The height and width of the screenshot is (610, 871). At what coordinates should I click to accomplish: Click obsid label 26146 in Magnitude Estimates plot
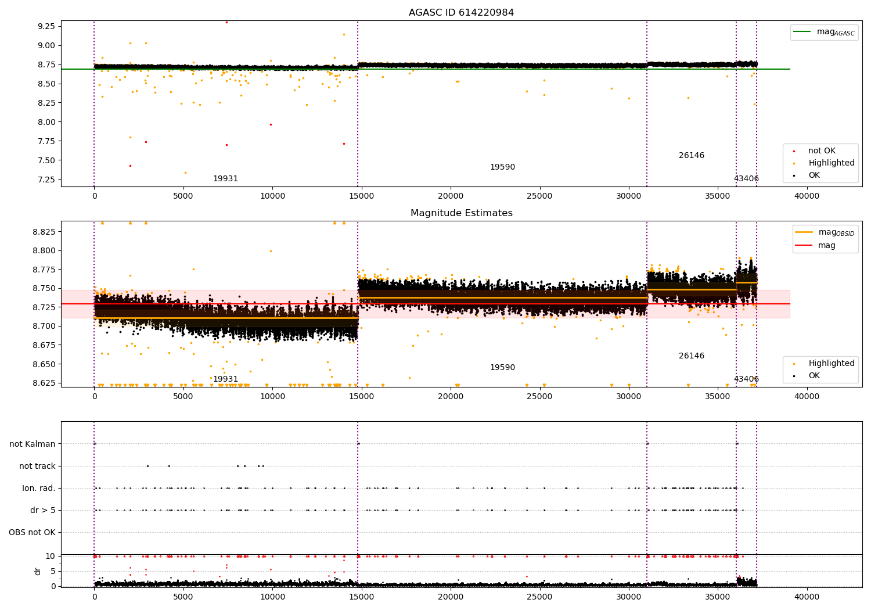tap(692, 356)
